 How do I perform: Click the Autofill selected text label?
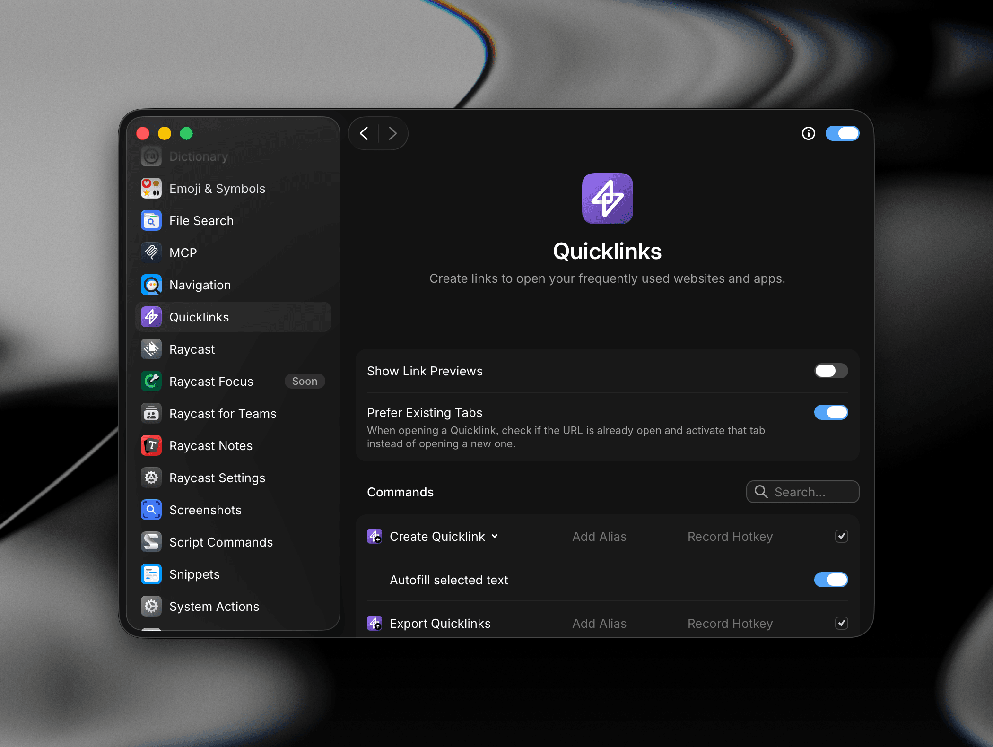[x=449, y=580]
